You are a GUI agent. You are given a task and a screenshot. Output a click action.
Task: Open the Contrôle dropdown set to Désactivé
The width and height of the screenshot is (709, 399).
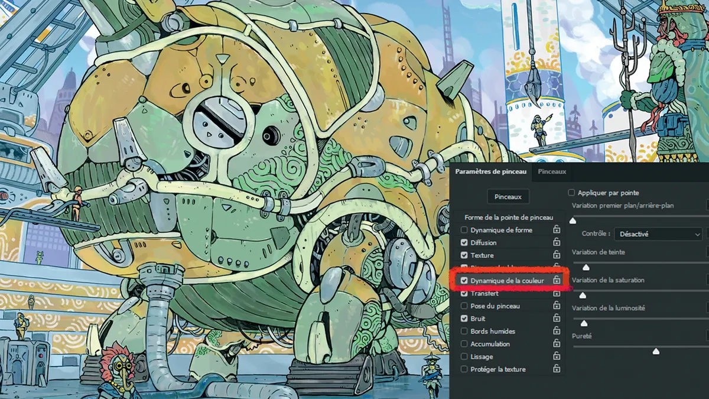[658, 234]
